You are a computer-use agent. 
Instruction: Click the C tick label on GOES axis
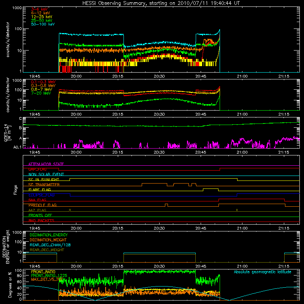21,119
